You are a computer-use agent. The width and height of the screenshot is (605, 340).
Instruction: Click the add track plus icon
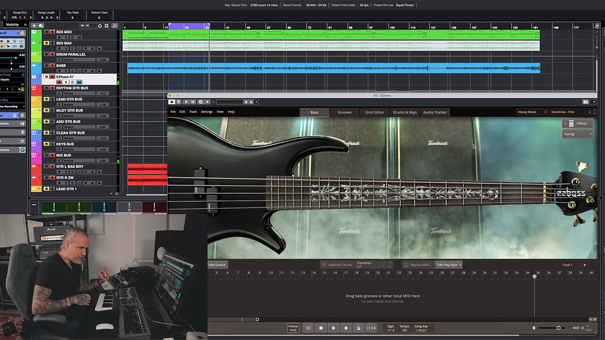(34, 26)
